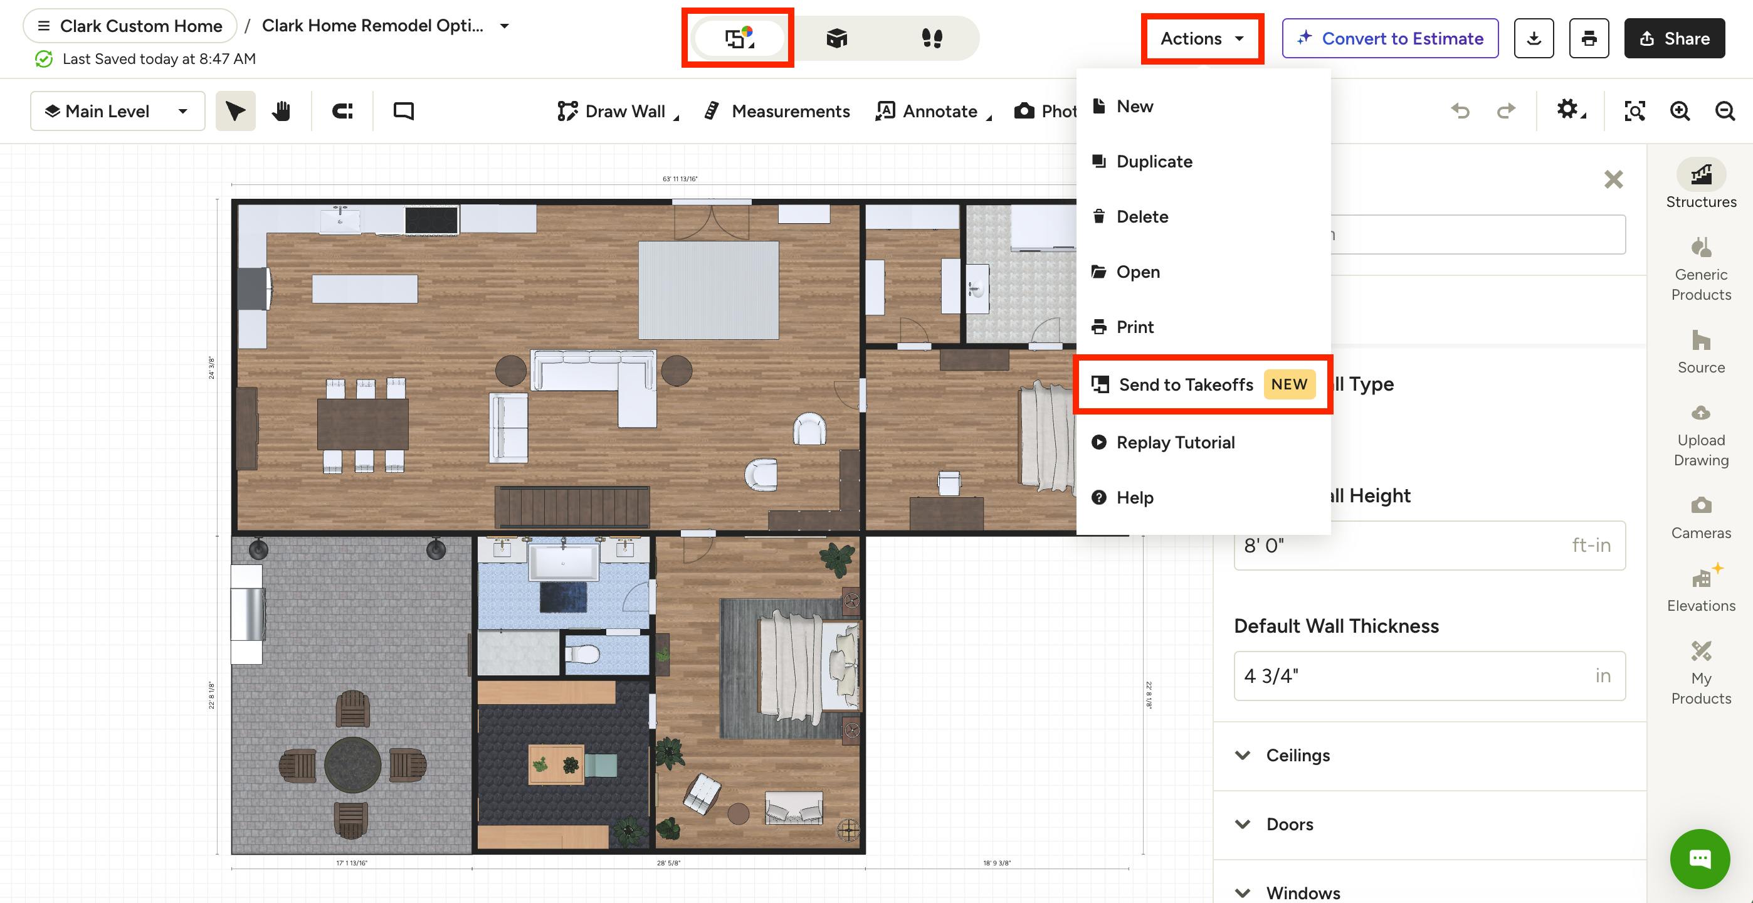The image size is (1753, 903).
Task: Click the Default Wall Thickness field
Action: 1429,676
